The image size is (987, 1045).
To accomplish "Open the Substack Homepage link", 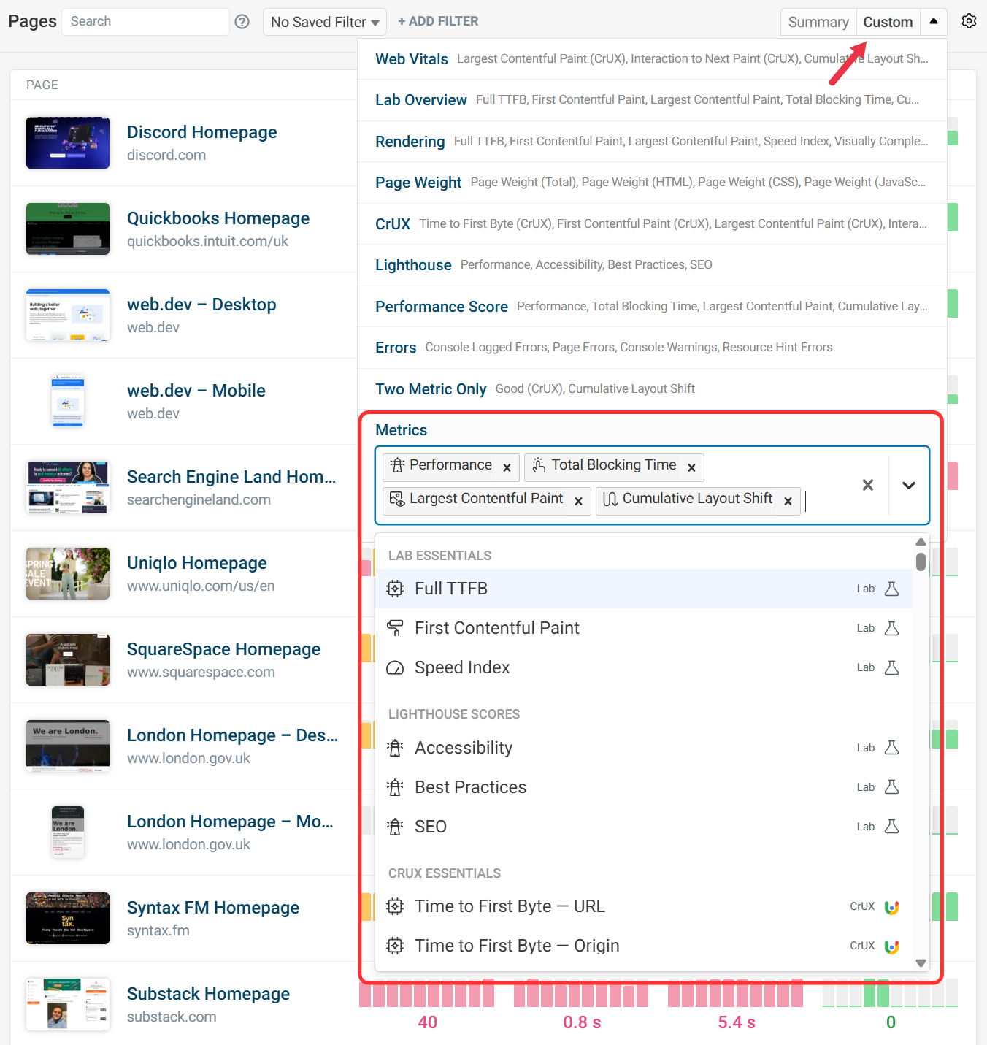I will click(209, 994).
